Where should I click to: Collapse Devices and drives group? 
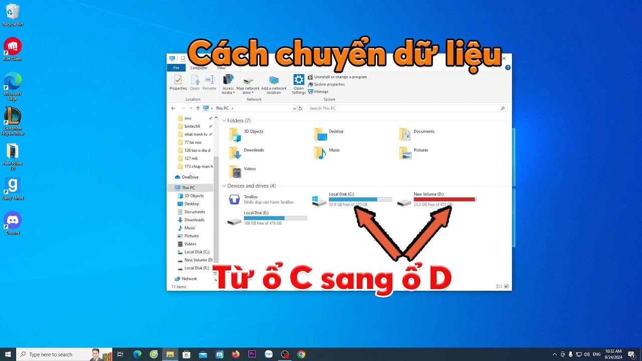tap(224, 186)
